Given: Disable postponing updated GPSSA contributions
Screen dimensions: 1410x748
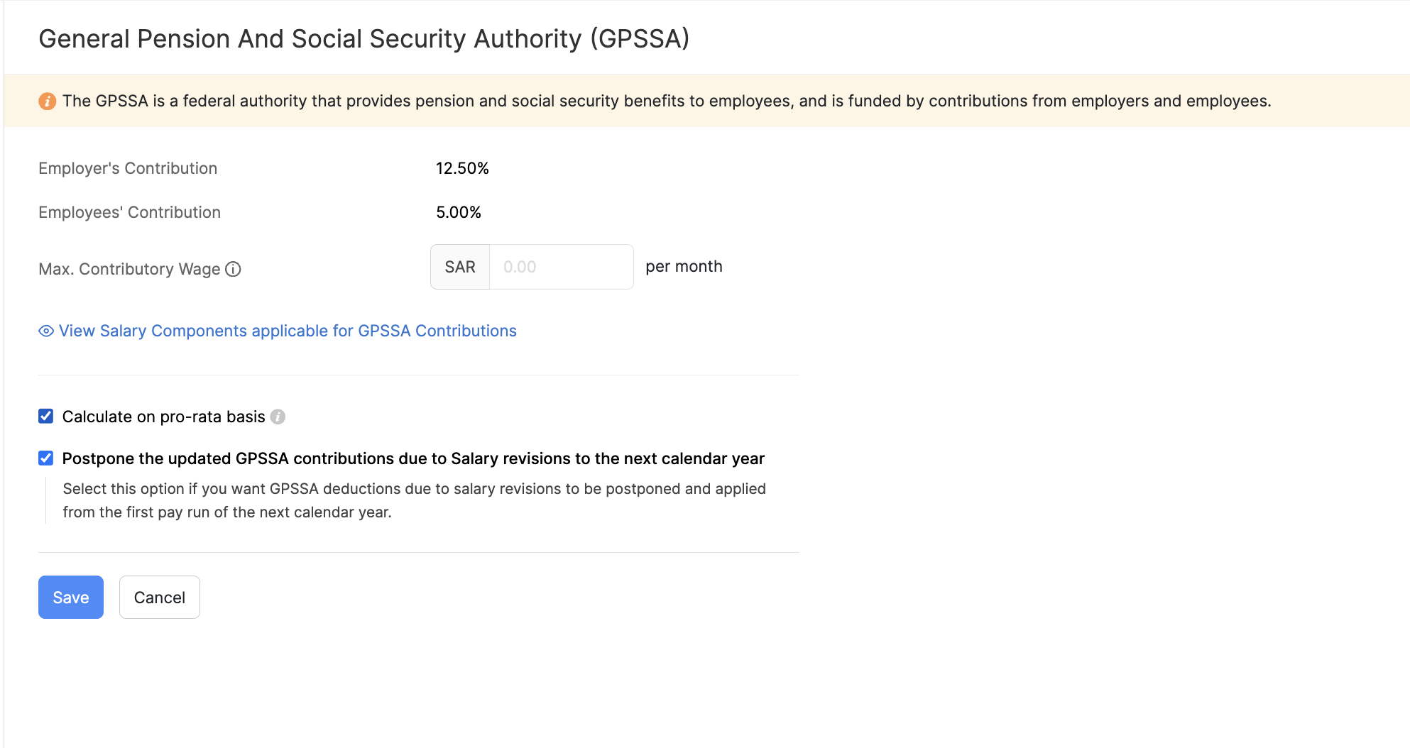Looking at the screenshot, I should point(45,458).
